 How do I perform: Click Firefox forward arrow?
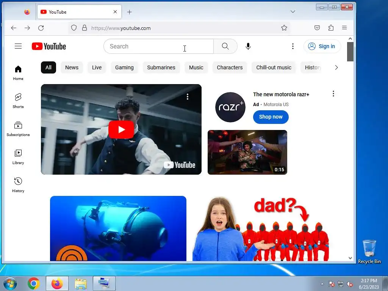coord(27,28)
